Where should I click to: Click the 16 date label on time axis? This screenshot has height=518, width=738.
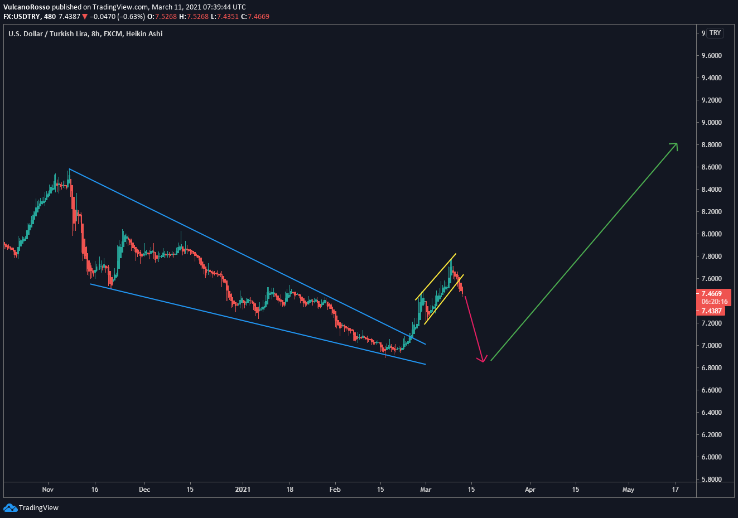[95, 490]
